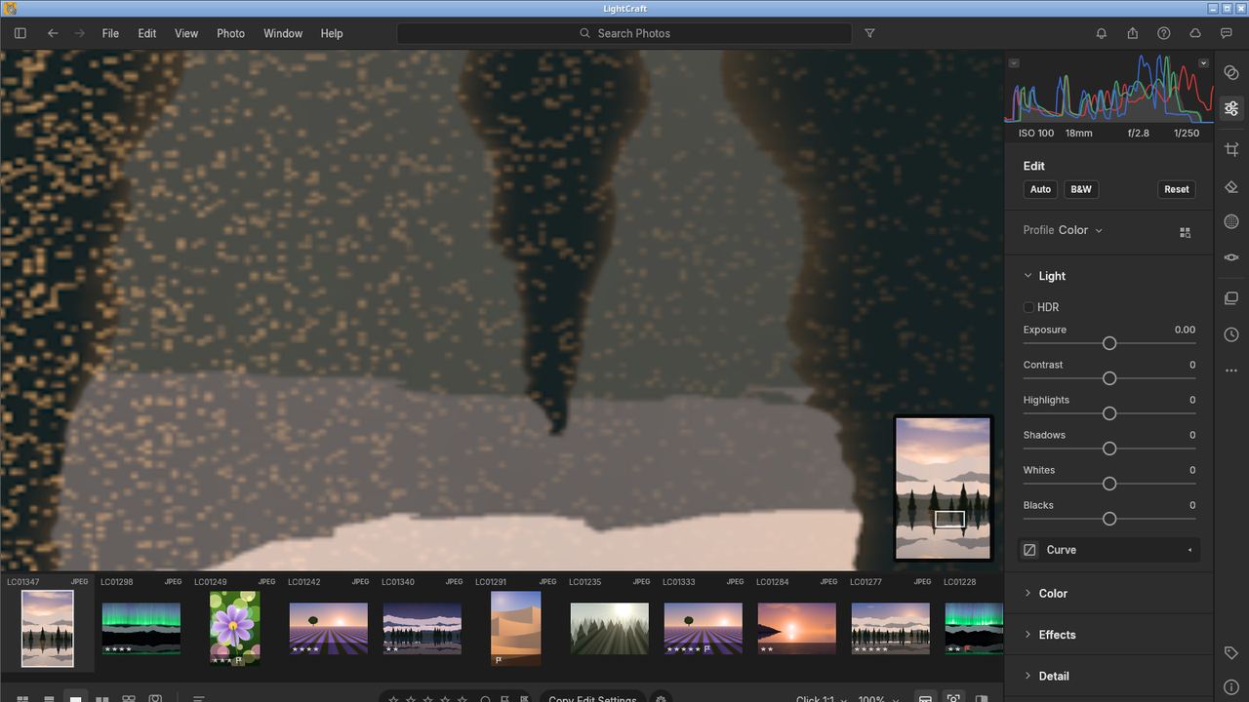Image resolution: width=1249 pixels, height=702 pixels.
Task: Open the profile browser grid icon
Action: point(1185,232)
